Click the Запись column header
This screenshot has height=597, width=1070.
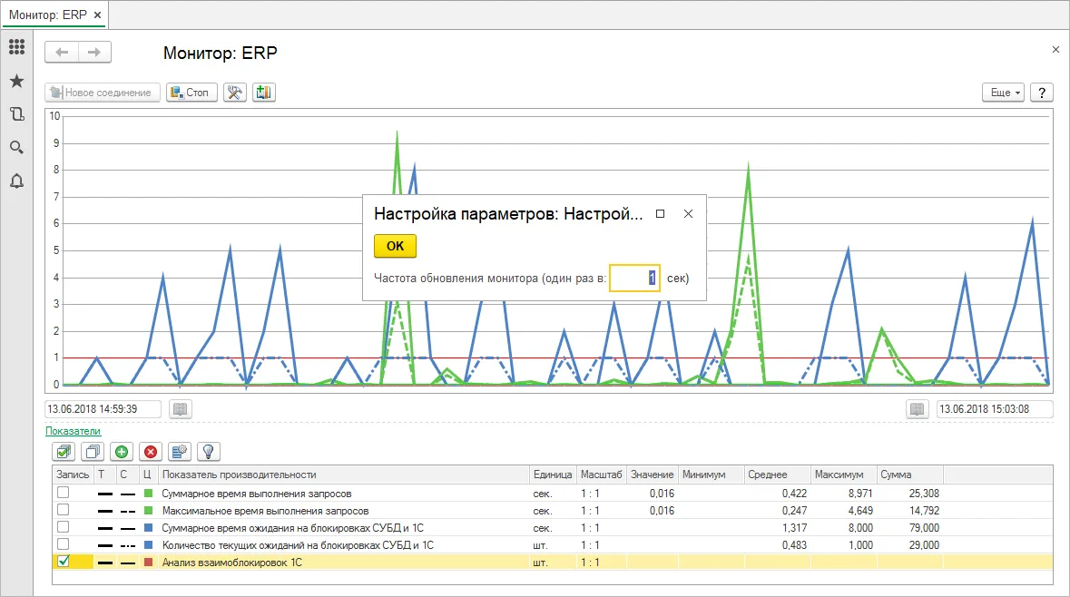click(73, 475)
